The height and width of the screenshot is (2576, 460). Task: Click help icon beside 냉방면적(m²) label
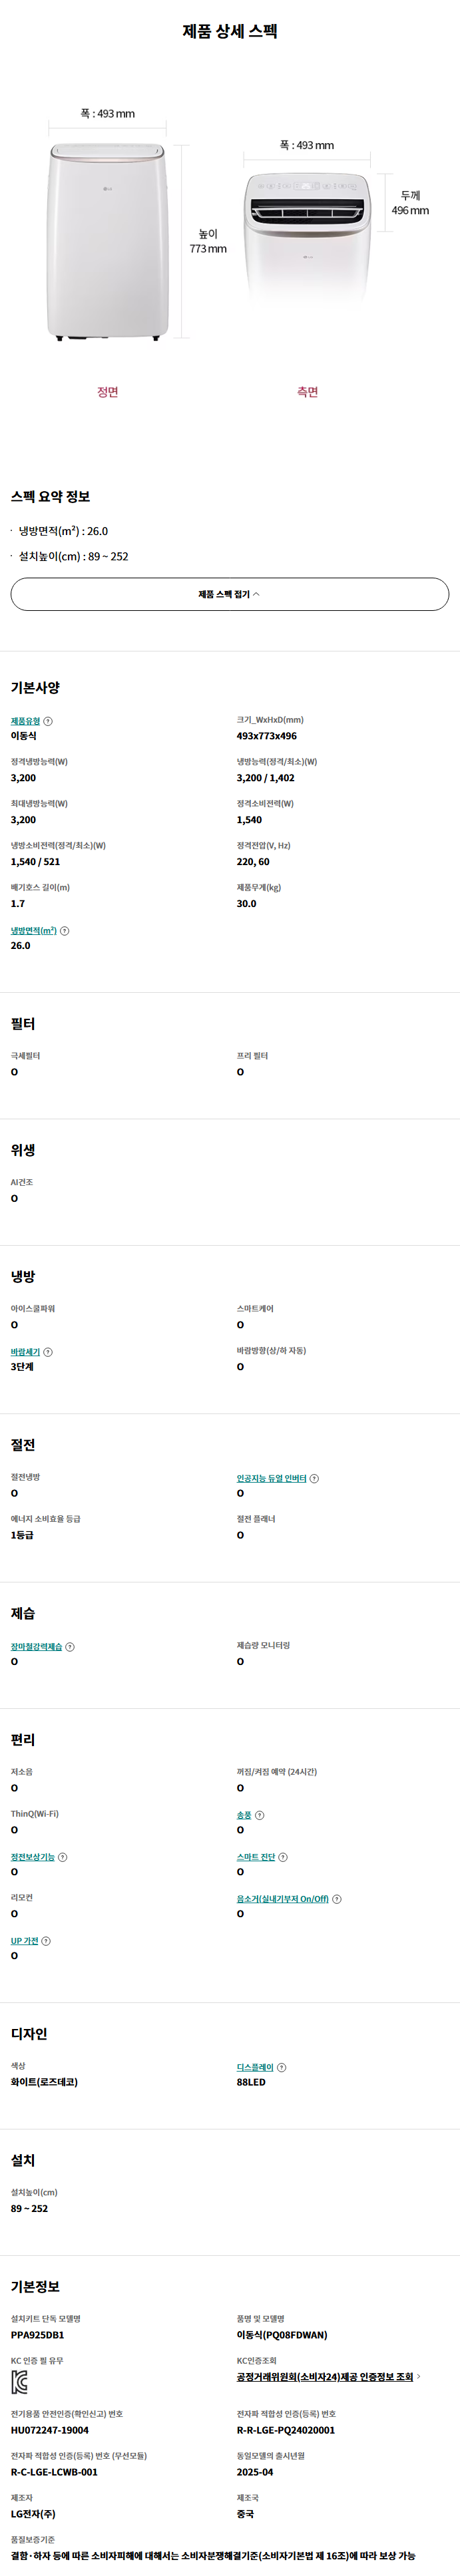pos(65,931)
